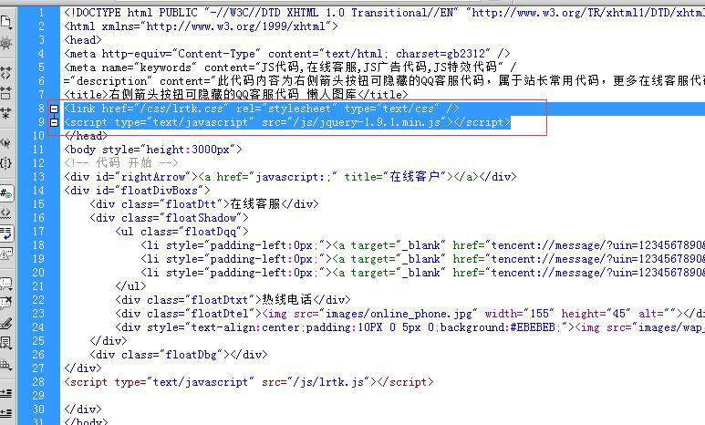Image resolution: width=705 pixels, height=425 pixels.
Task: Toggle Word Wrap in coding toolbar
Action: (x=6, y=233)
